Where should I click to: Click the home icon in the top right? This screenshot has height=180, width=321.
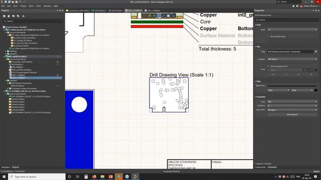tap(293, 6)
